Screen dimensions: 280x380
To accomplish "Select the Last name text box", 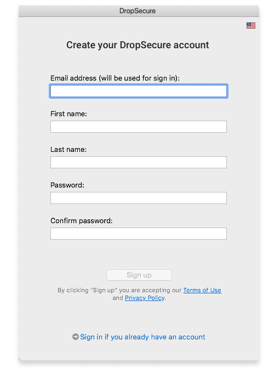I will coord(139,162).
